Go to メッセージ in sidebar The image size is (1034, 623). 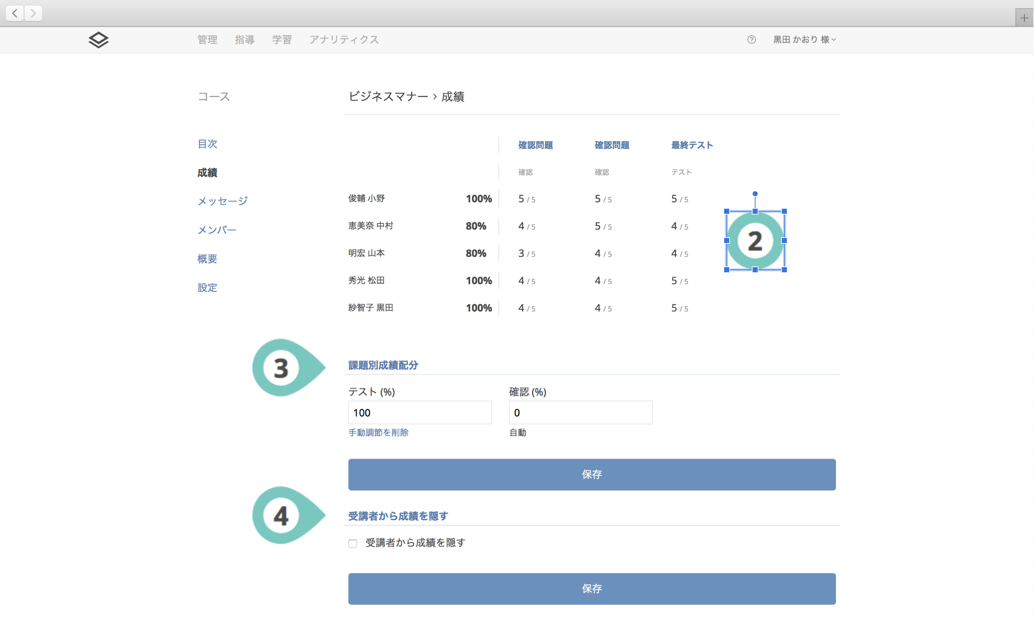tap(222, 201)
